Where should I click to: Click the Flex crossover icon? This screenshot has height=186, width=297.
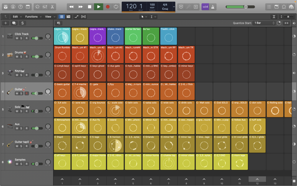point(83,17)
